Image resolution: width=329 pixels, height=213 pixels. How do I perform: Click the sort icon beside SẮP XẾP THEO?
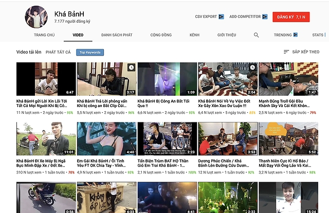286,52
